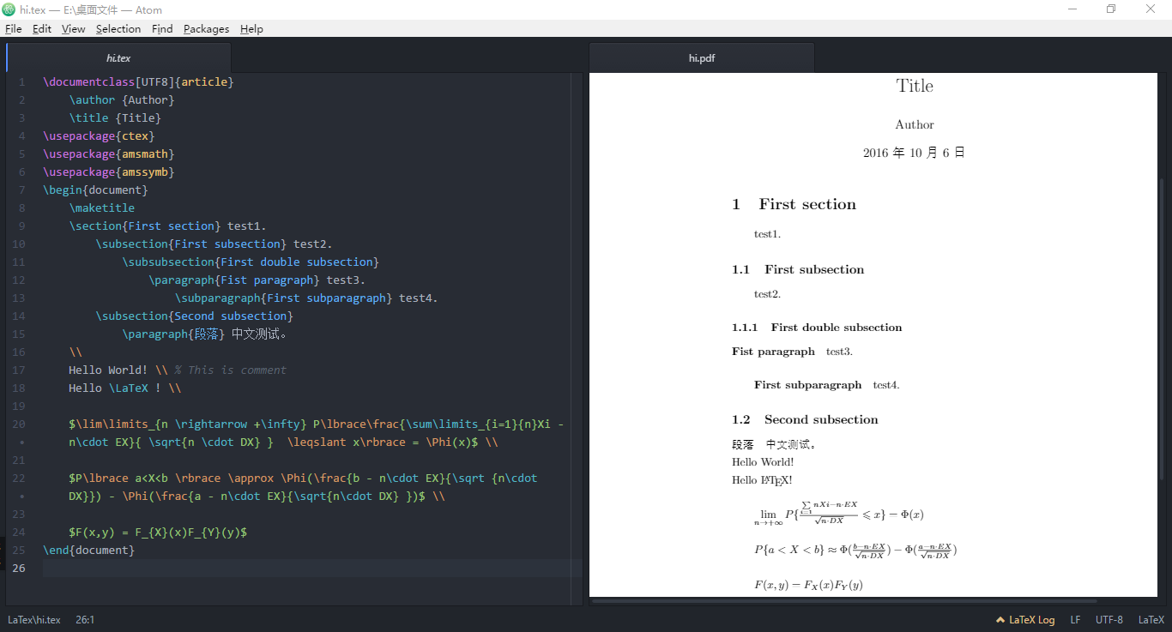Click gutter line number 8

pyautogui.click(x=21, y=208)
